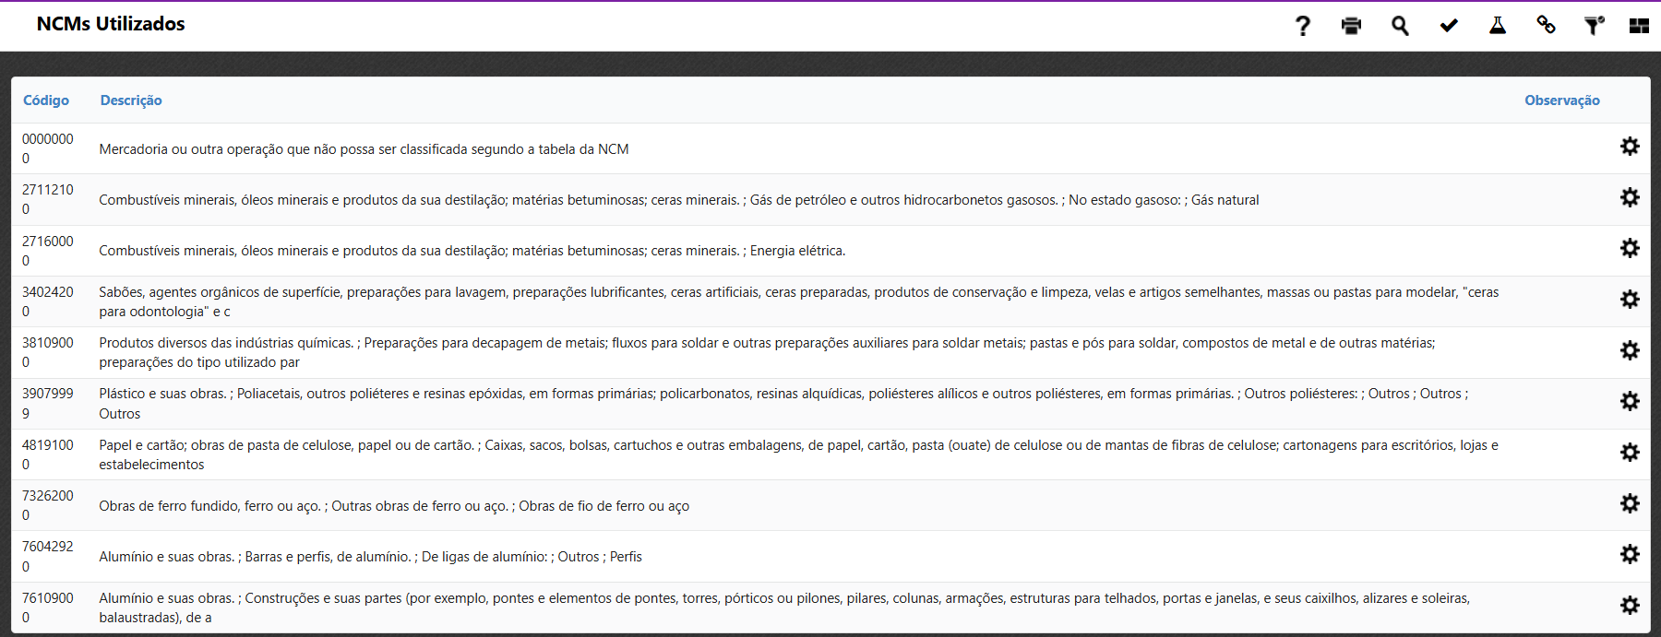Screen dimensions: 1661x637
Task: Click the lab flask icon
Action: click(x=1498, y=26)
